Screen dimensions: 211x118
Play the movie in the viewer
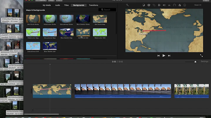coord(164,55)
